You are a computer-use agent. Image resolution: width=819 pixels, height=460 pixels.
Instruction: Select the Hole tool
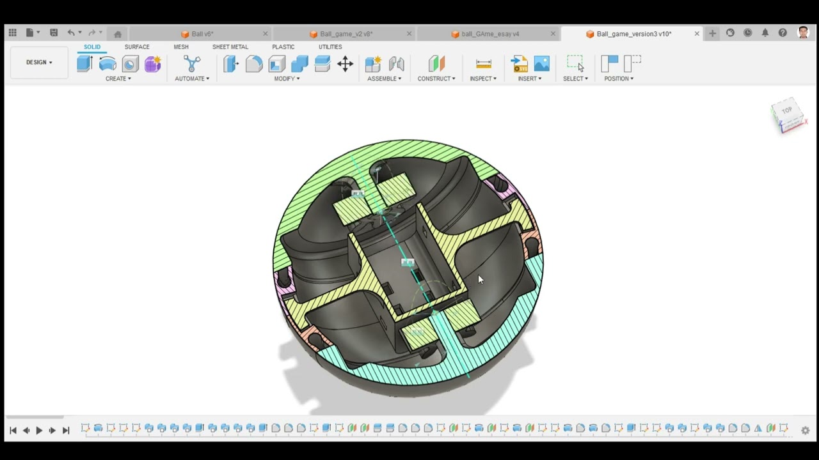click(x=130, y=63)
